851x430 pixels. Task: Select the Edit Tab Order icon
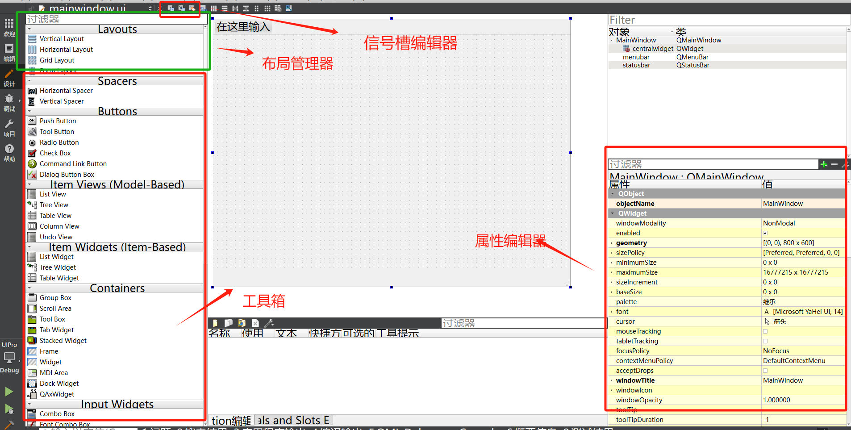203,8
